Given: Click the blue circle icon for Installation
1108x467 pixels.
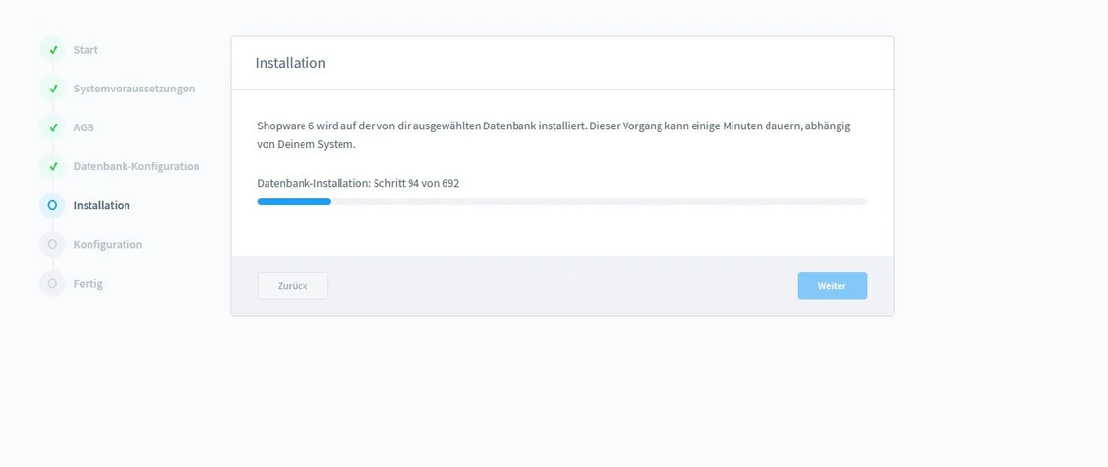Looking at the screenshot, I should (53, 205).
